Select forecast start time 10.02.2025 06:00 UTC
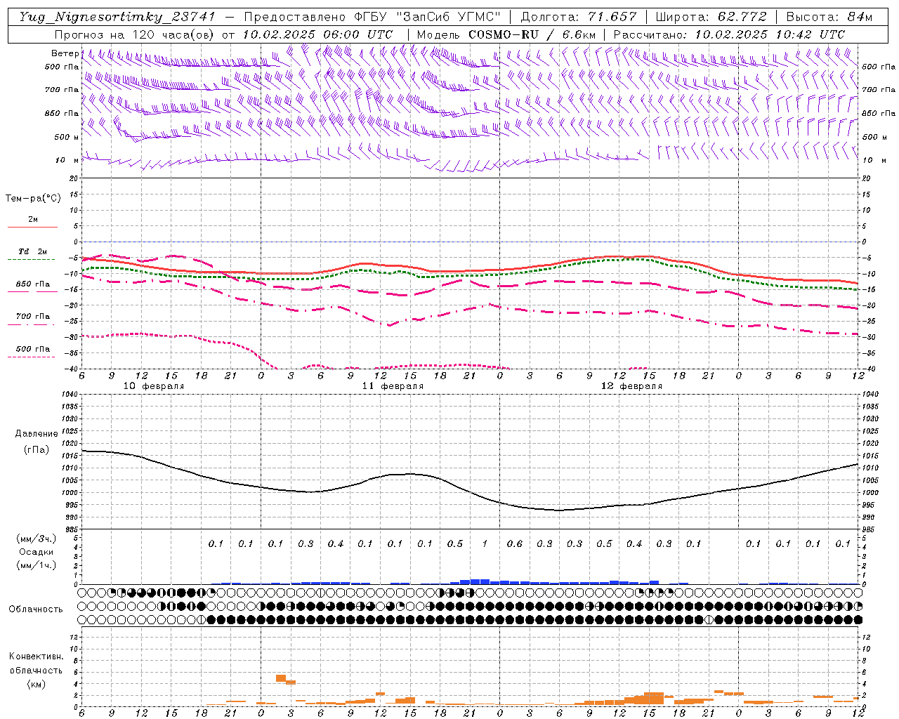Viewport: 899px width, 719px height. (x=317, y=34)
